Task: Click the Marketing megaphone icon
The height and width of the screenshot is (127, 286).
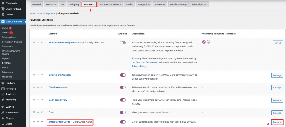Action: [3, 100]
